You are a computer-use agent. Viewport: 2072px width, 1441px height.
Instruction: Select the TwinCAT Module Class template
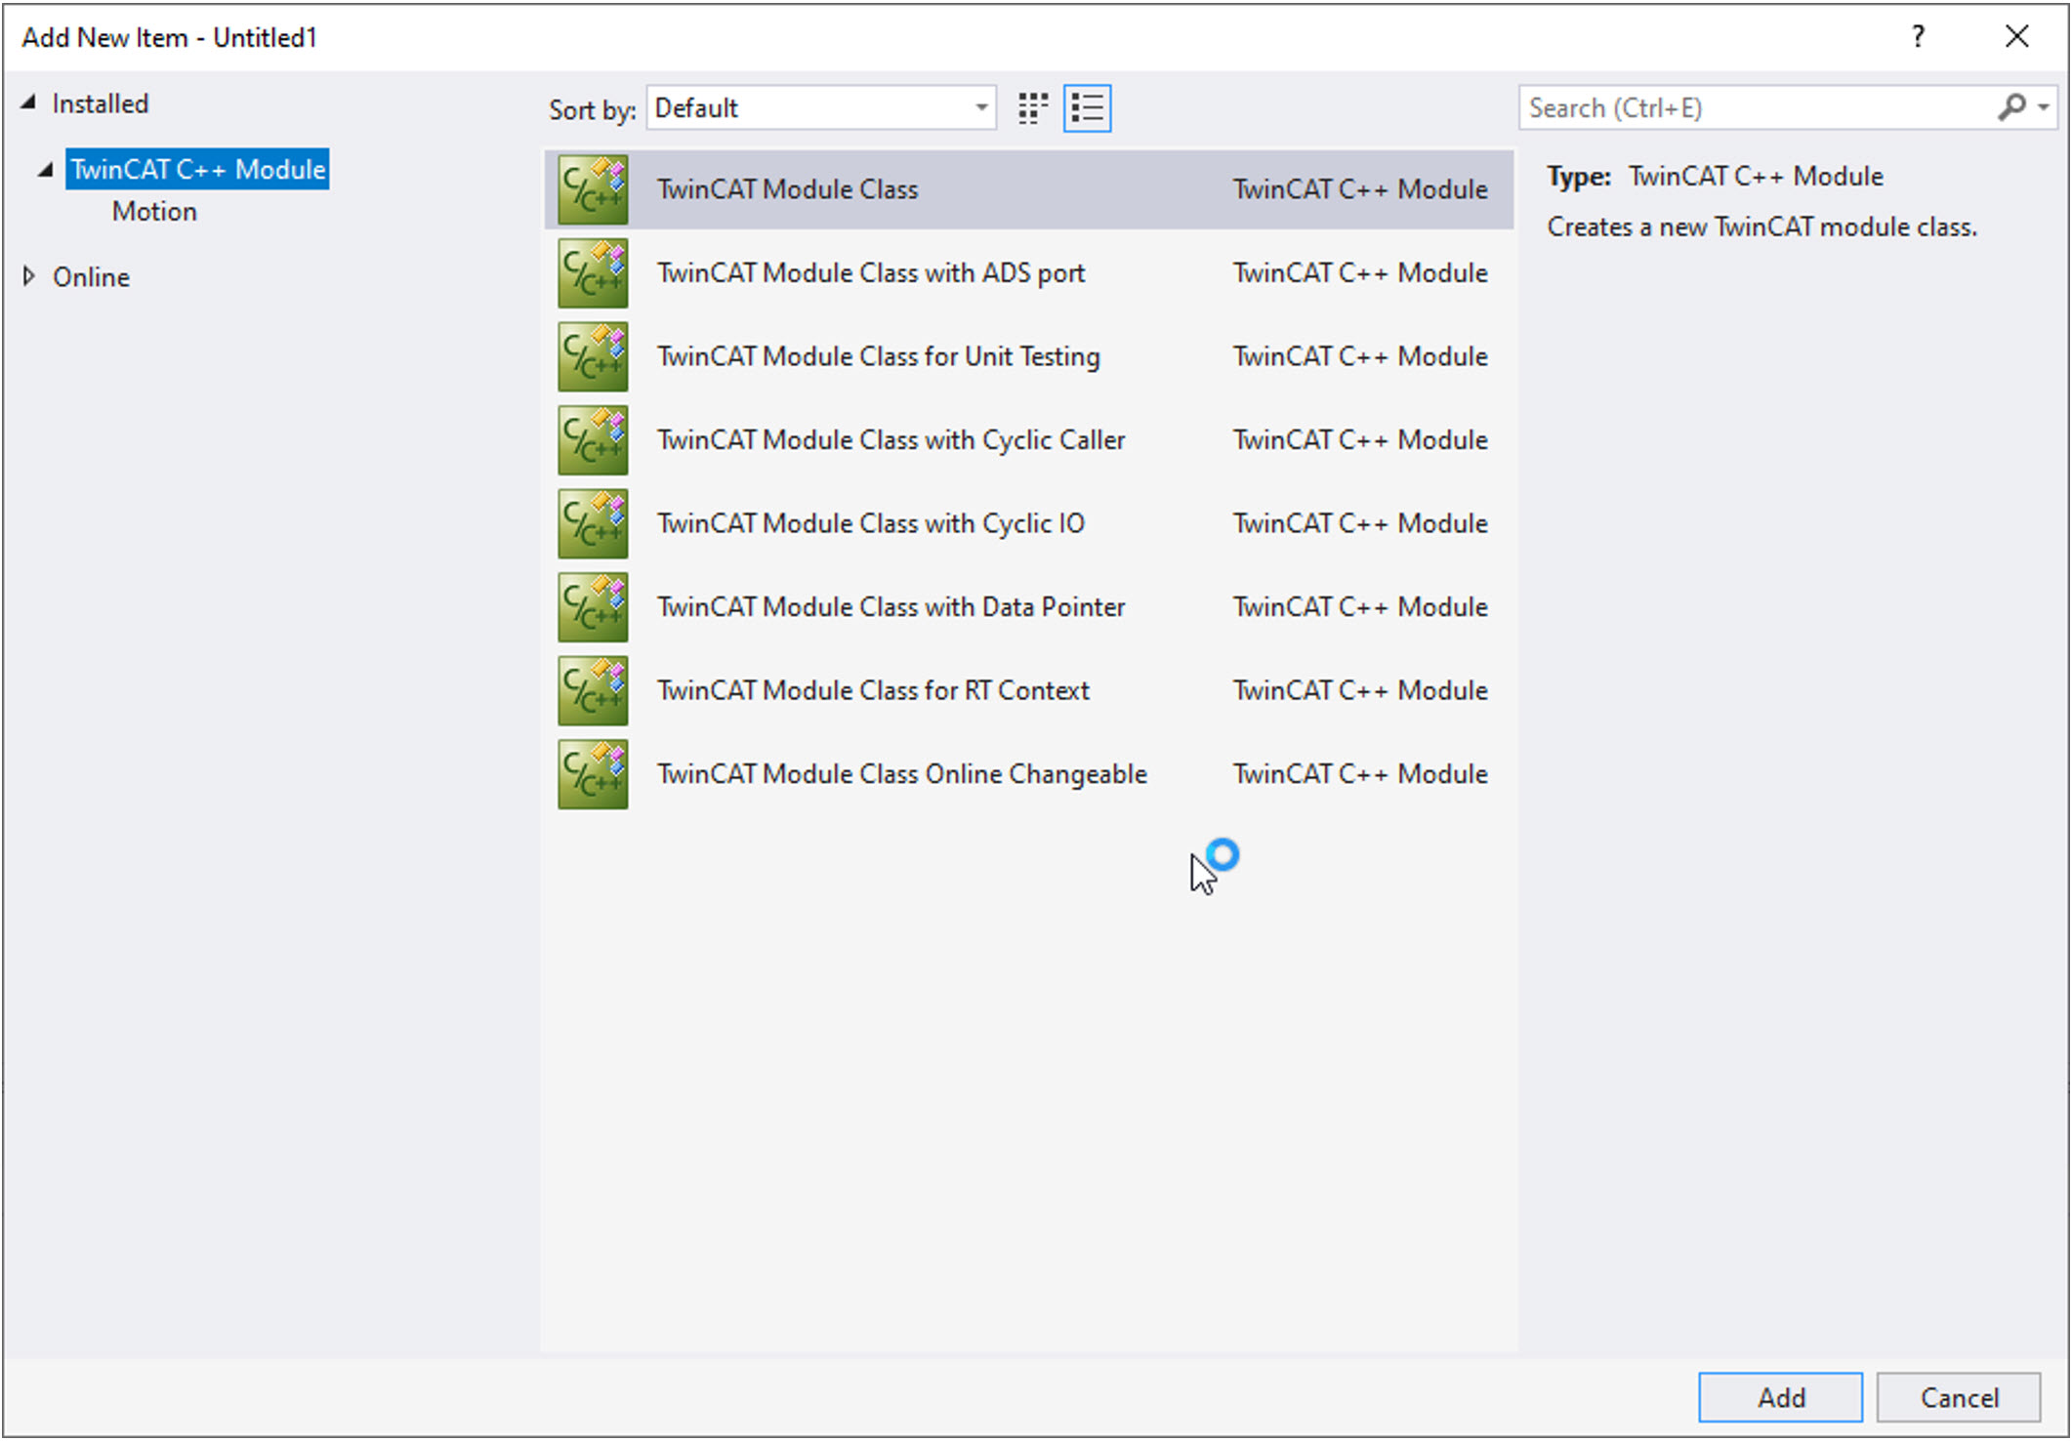[x=1029, y=189]
